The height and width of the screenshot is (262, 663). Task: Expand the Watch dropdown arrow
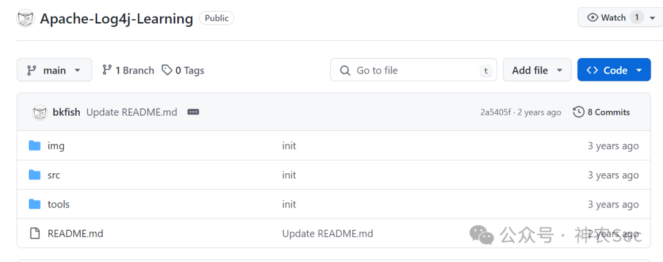tap(652, 18)
